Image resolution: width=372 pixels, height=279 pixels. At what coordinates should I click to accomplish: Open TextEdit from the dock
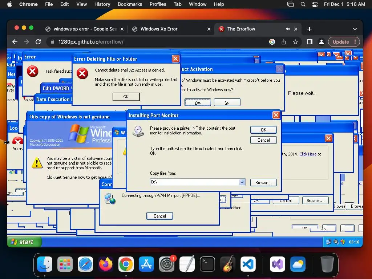pyautogui.click(x=187, y=264)
